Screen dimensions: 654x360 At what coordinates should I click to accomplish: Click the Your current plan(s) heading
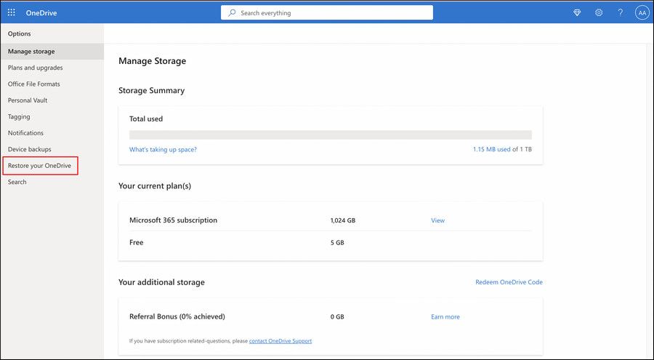click(155, 186)
